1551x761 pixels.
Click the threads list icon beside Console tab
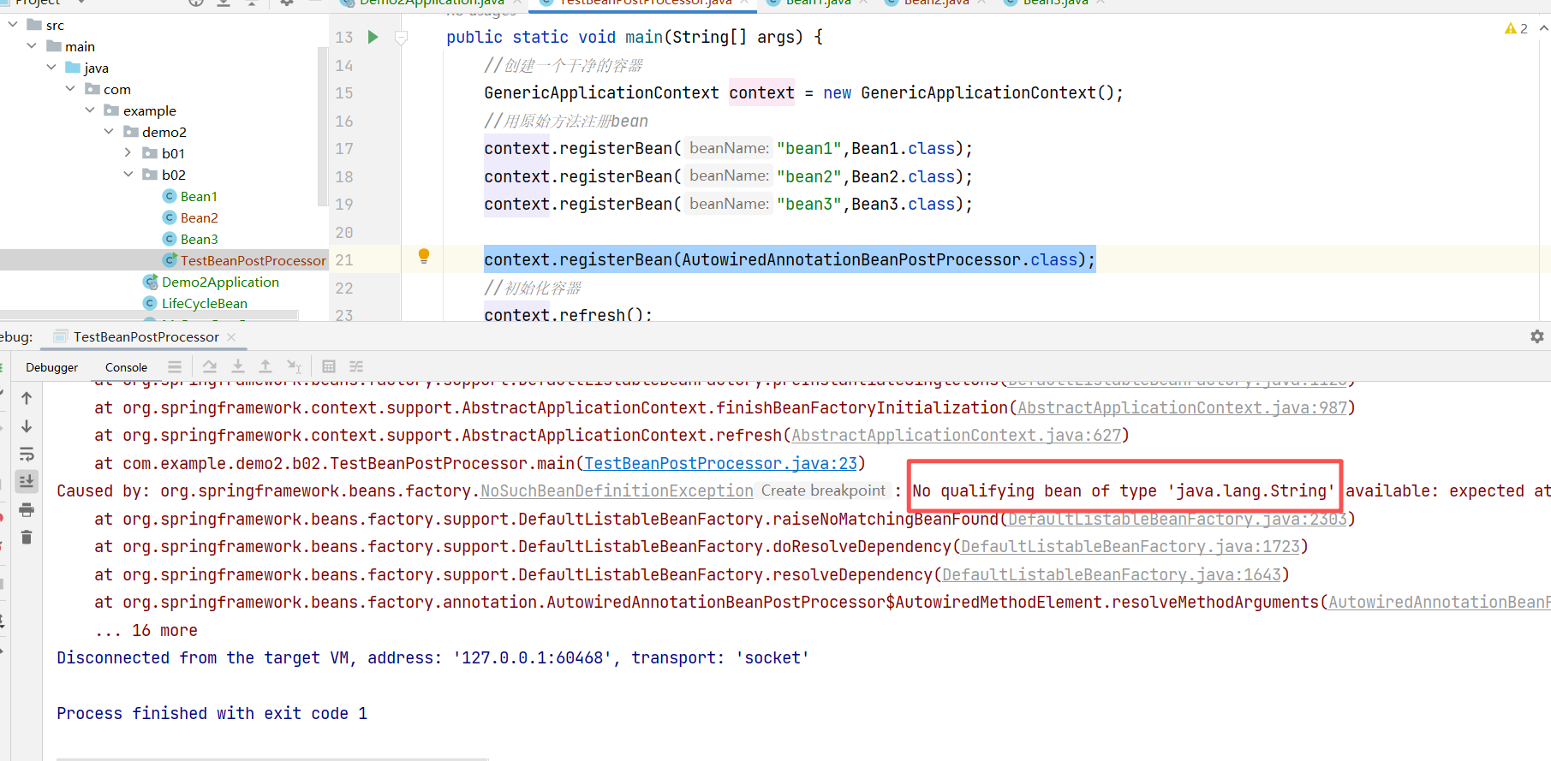[175, 366]
